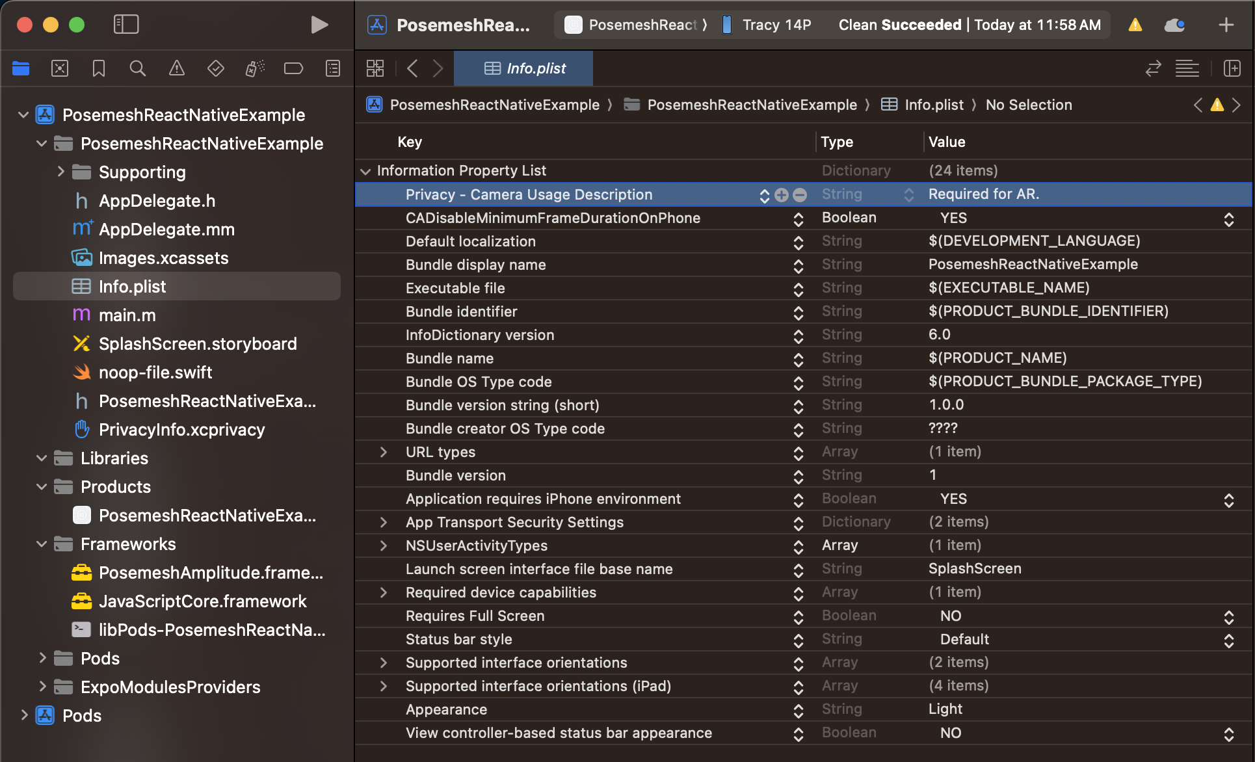Click the add-row plus icon on Camera Usage
1255x762 pixels.
click(782, 194)
